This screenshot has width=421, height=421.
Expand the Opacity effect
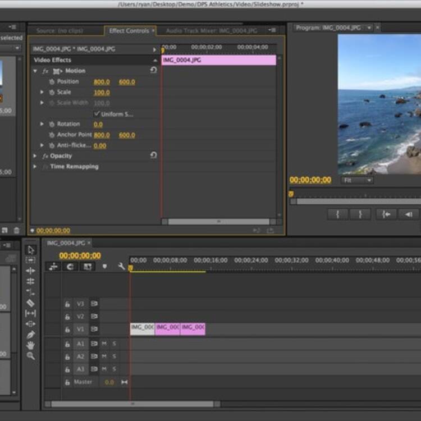tap(35, 155)
